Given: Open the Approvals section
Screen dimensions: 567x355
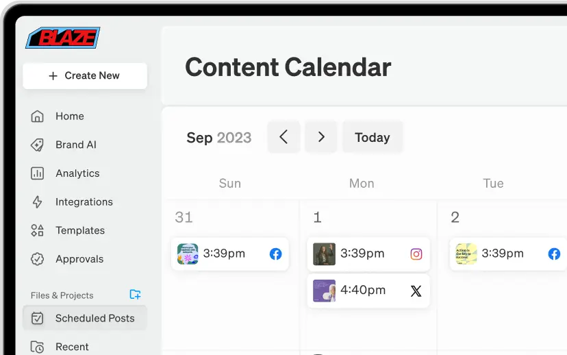Looking at the screenshot, I should click(79, 259).
